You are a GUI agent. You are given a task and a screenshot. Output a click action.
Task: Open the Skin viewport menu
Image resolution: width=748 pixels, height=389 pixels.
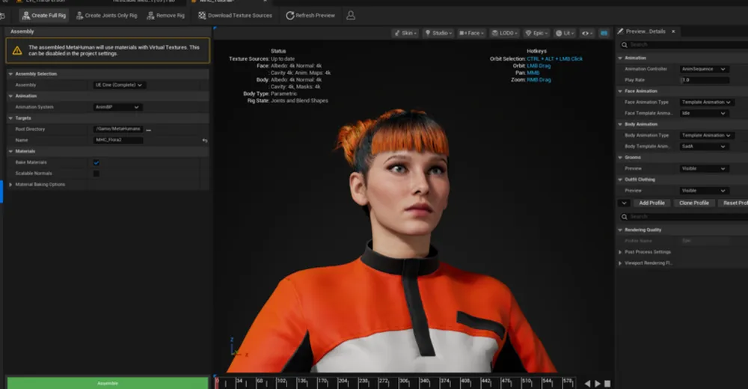pos(405,33)
